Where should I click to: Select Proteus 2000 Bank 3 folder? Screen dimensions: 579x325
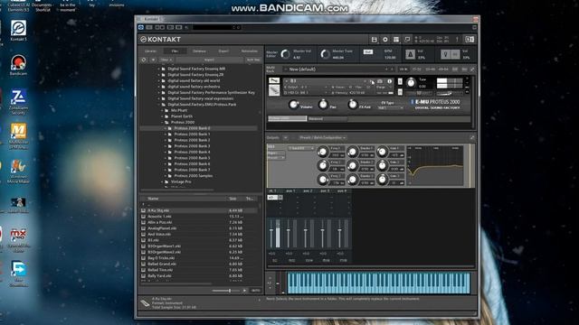tap(192, 146)
